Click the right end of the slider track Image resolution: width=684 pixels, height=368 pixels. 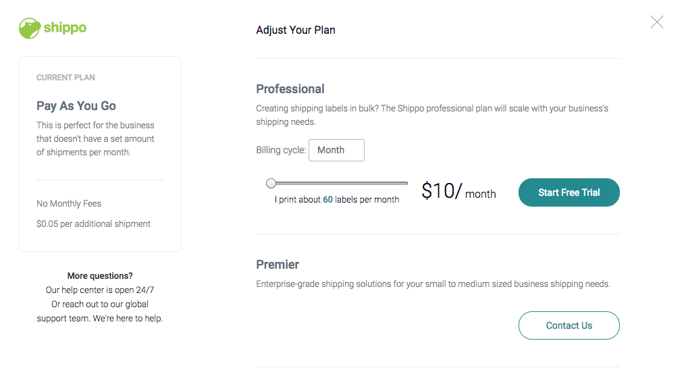pos(406,183)
